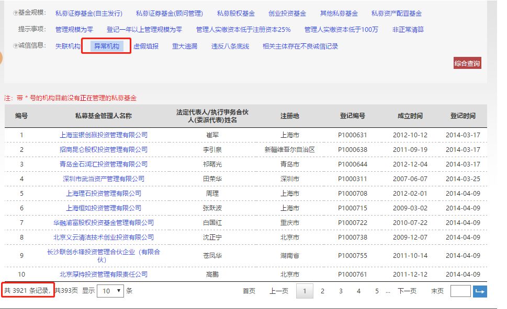Click the date 2014-03-25
The image size is (507, 309).
click(x=463, y=179)
